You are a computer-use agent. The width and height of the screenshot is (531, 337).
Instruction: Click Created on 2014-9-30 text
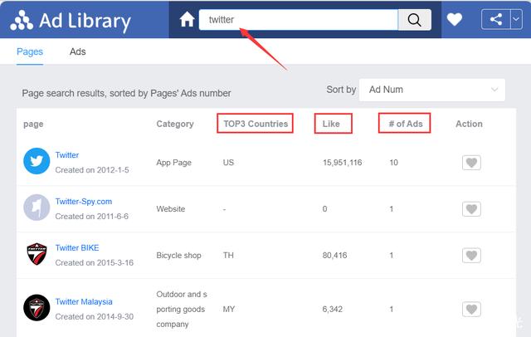click(94, 317)
